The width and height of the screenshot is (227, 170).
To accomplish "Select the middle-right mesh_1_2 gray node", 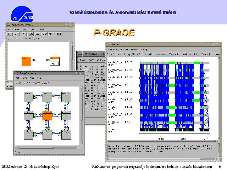I will [x=66, y=116].
